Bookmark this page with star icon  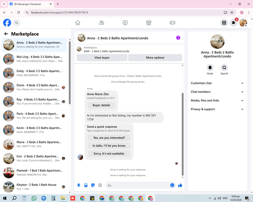[x=232, y=13]
